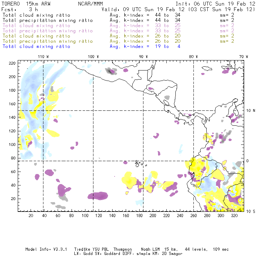Click olive "Total precipitation mixing ratio" legend line
257x257 pixels.
click(x=48, y=41)
